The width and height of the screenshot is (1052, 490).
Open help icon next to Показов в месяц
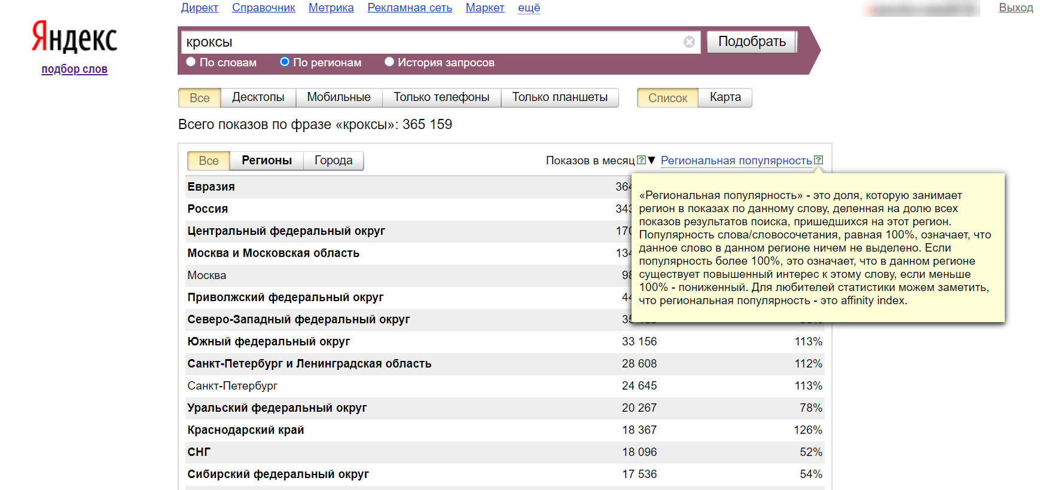pos(641,160)
